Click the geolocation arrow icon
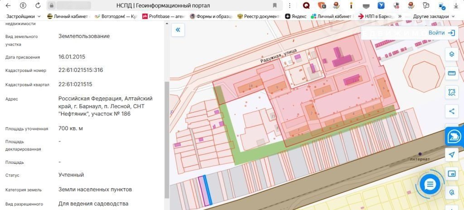The height and width of the screenshot is (210, 464). coord(451,155)
